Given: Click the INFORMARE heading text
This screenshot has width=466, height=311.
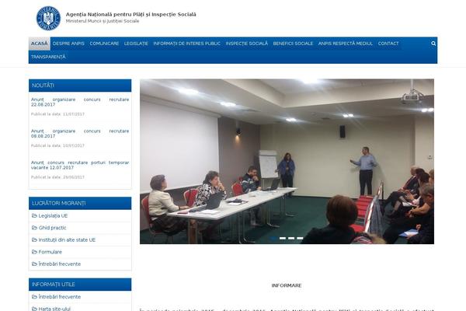Looking at the screenshot, I should [287, 285].
